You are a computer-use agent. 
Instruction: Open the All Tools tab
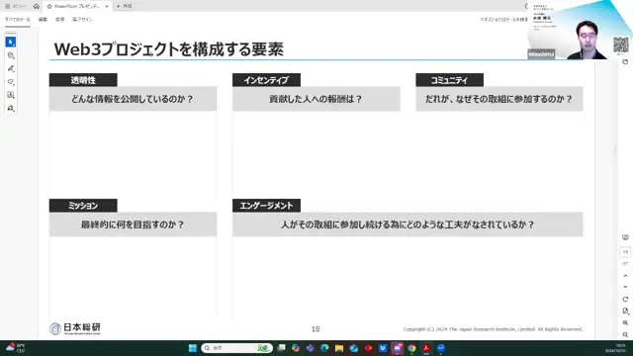18,20
